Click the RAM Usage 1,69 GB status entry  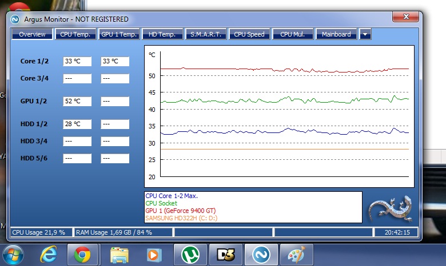123,232
